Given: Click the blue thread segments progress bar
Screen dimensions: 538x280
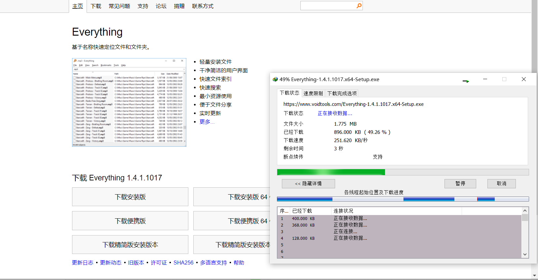Looking at the screenshot, I should click(403, 199).
